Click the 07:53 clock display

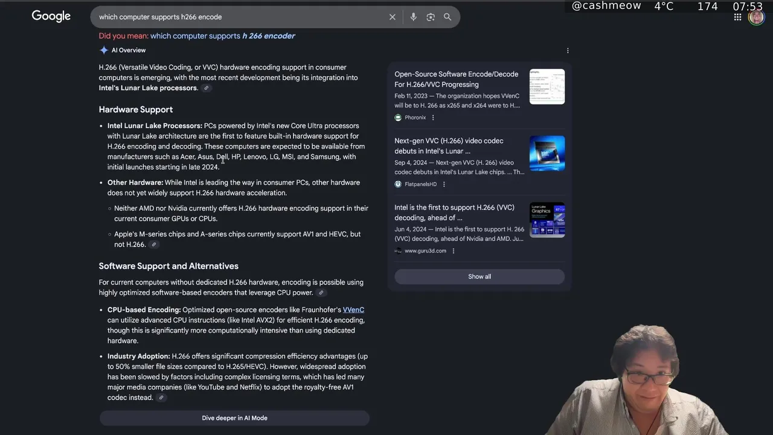(748, 6)
